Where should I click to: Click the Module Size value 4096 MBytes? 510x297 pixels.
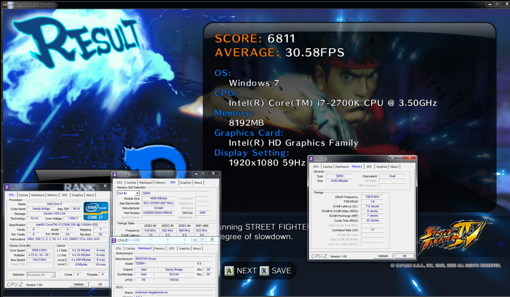click(x=159, y=198)
